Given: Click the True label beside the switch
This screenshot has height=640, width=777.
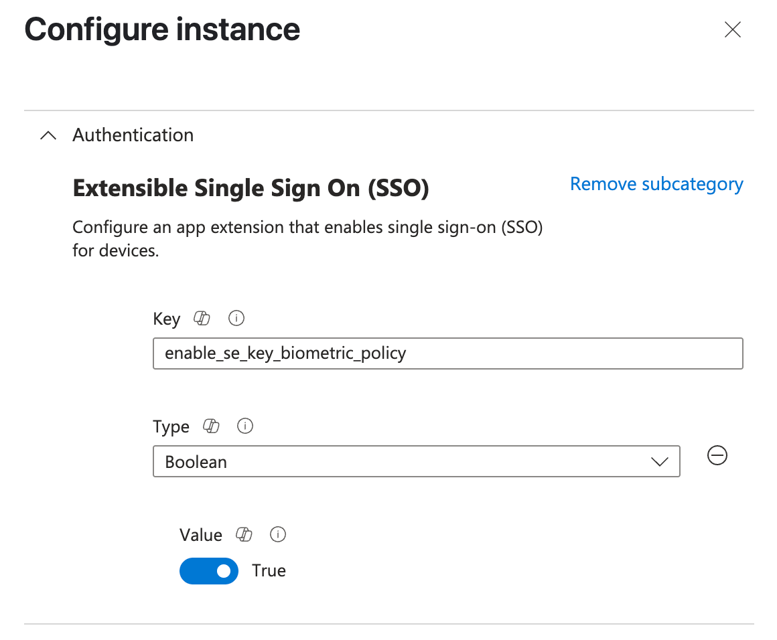Looking at the screenshot, I should pyautogui.click(x=269, y=570).
